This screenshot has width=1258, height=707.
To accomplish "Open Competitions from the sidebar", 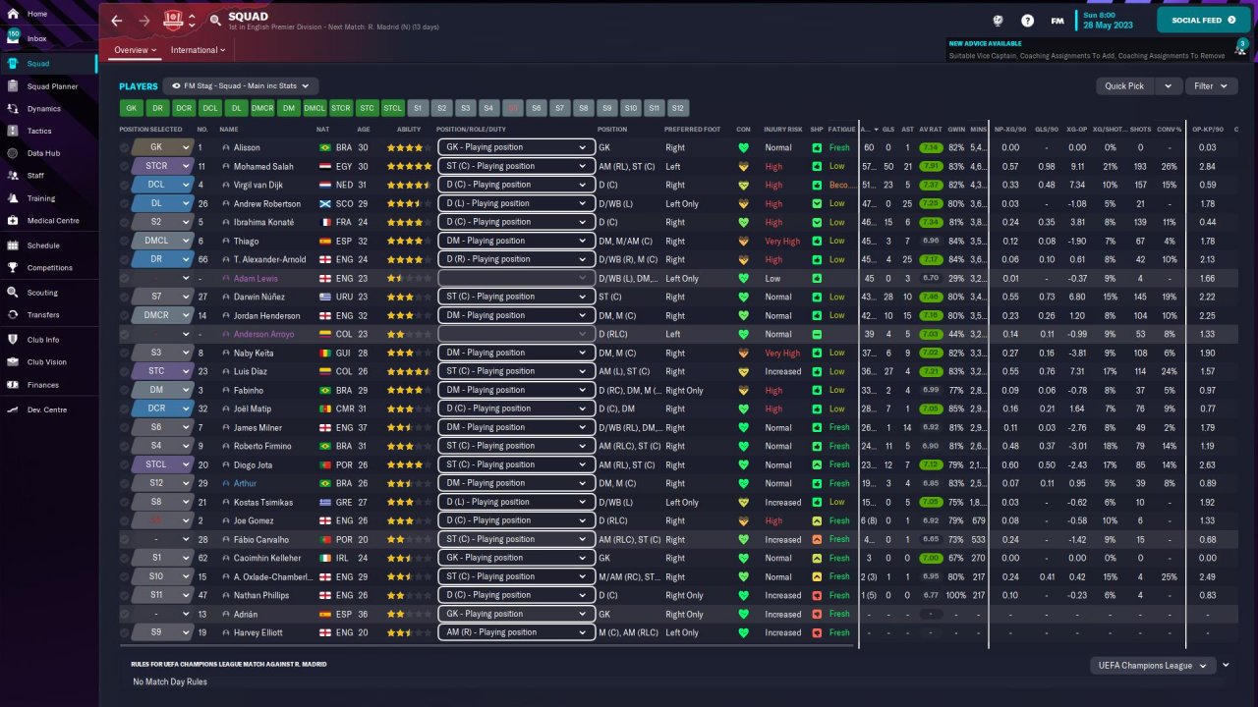I will pyautogui.click(x=49, y=267).
